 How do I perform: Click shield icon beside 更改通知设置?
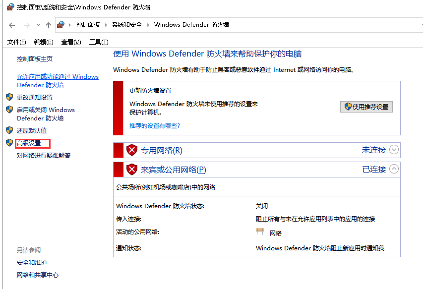point(9,97)
